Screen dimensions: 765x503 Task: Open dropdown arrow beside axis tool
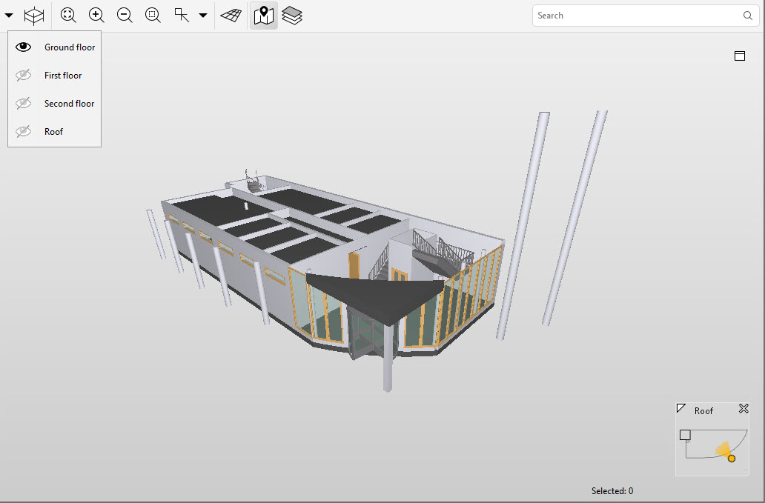pos(203,16)
